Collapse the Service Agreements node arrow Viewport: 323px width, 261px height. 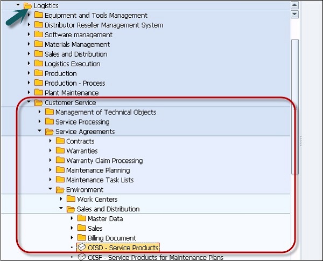point(40,132)
